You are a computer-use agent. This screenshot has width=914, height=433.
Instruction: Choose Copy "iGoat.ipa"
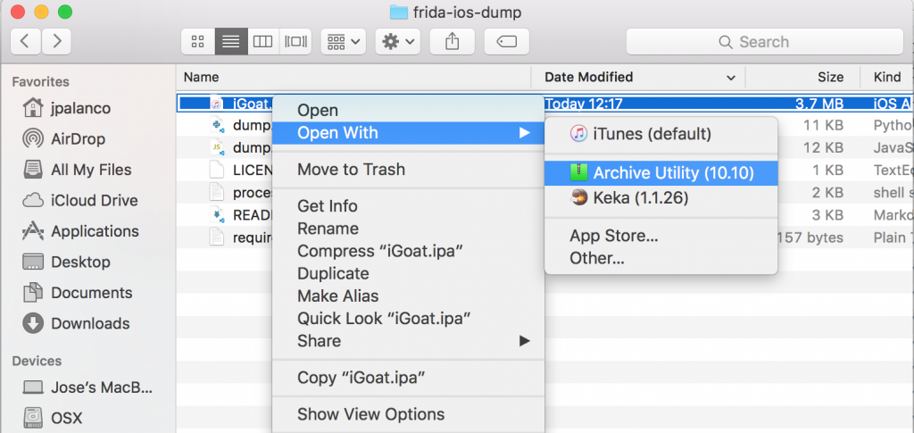[x=409, y=378]
